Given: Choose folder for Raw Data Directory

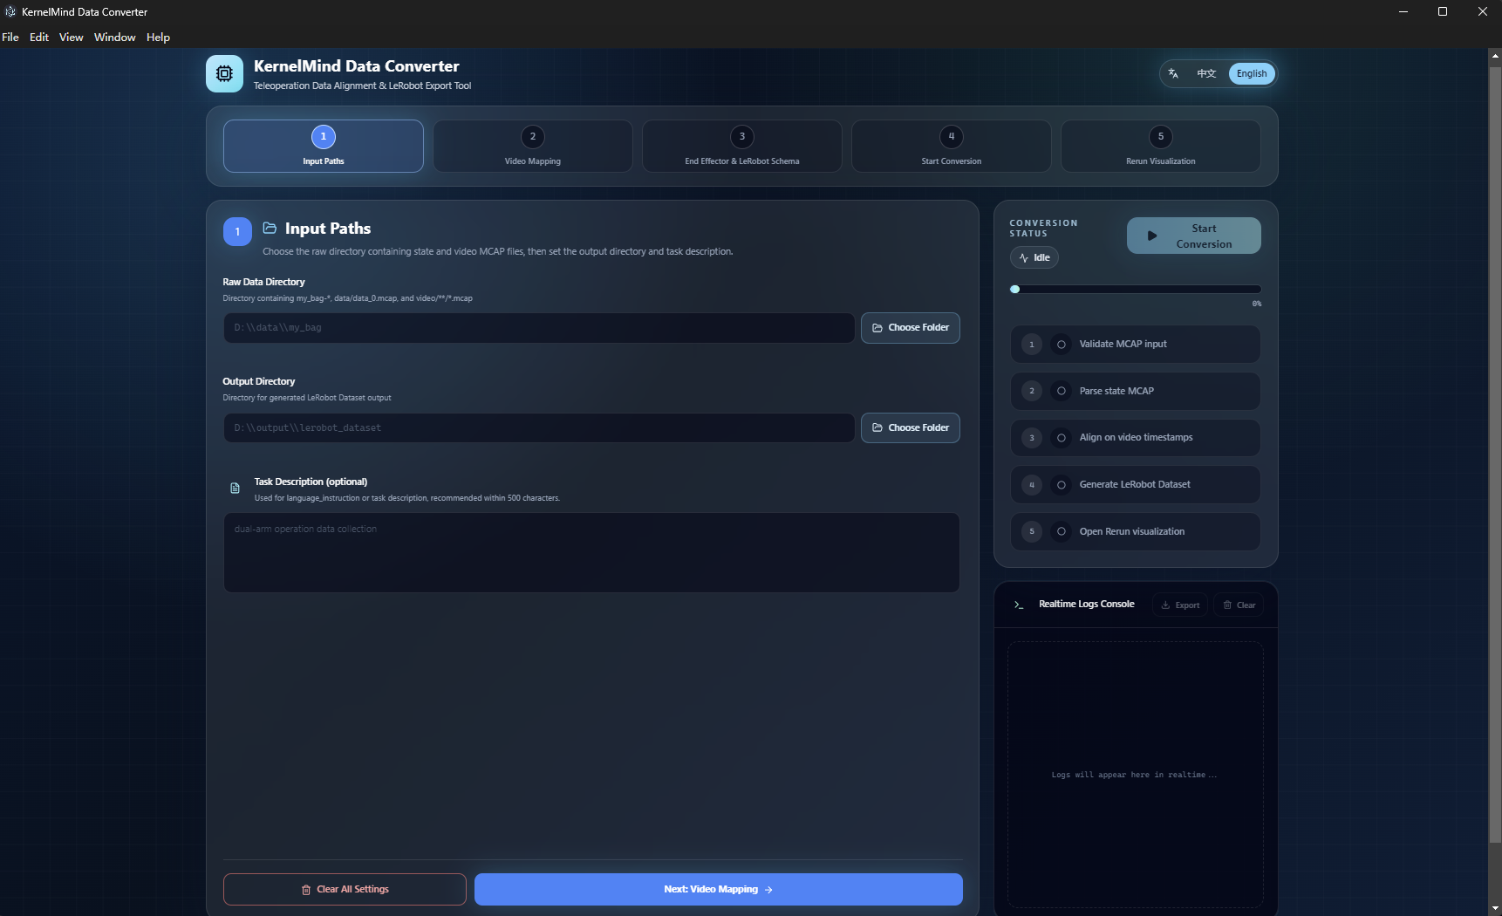Looking at the screenshot, I should point(911,328).
